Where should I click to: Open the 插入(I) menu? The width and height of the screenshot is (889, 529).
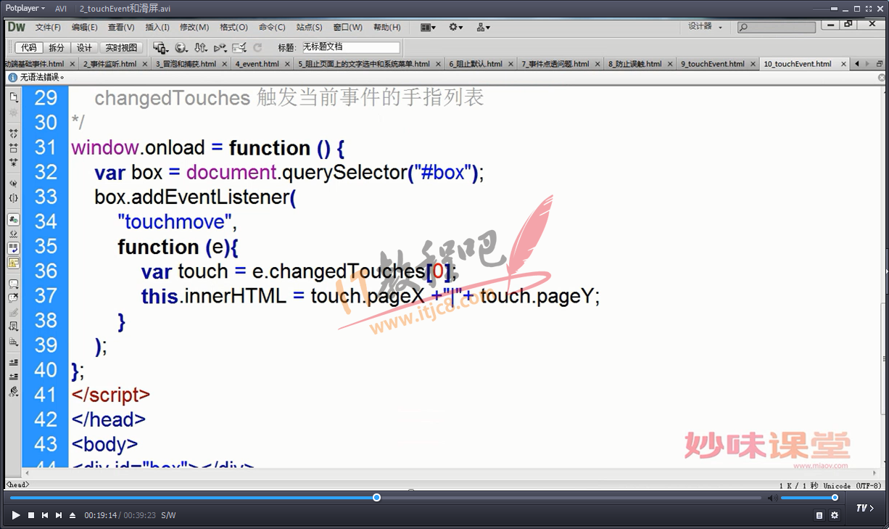point(157,27)
